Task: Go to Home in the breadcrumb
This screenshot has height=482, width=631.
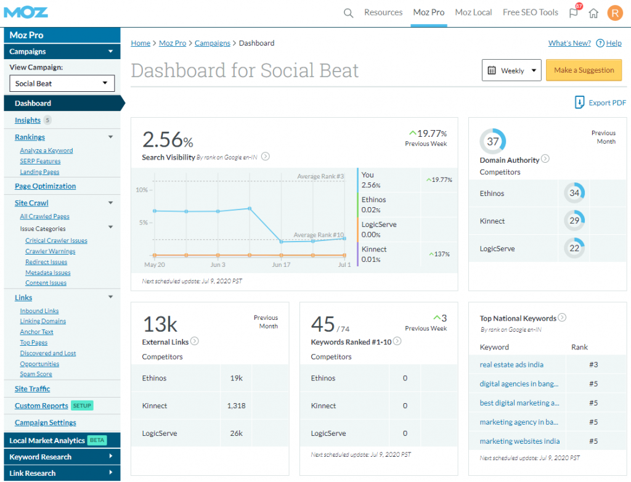Action: pos(140,43)
